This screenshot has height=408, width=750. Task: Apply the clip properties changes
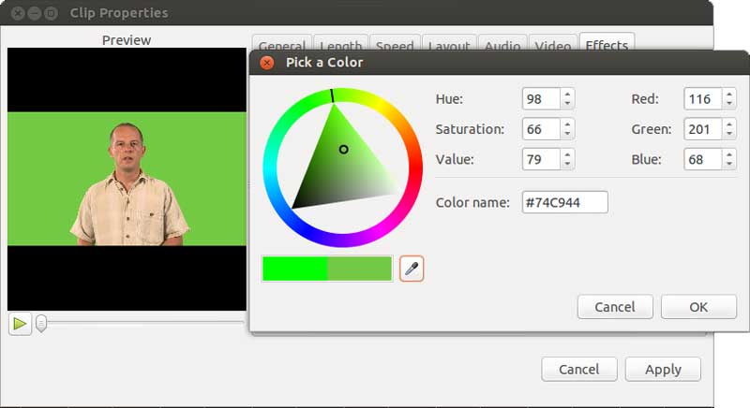(x=663, y=370)
